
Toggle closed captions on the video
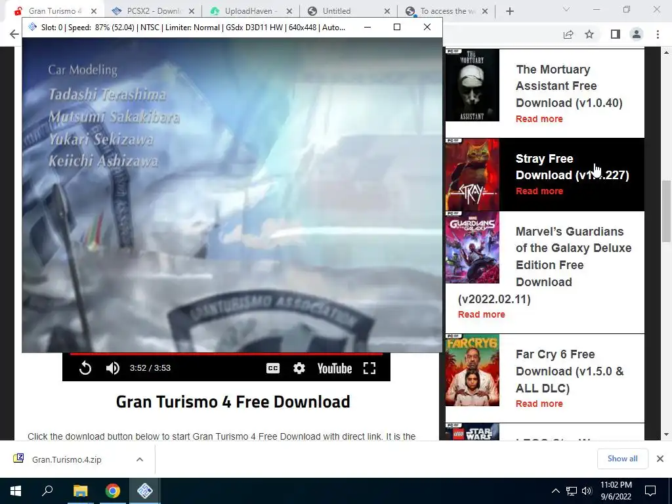click(x=273, y=368)
